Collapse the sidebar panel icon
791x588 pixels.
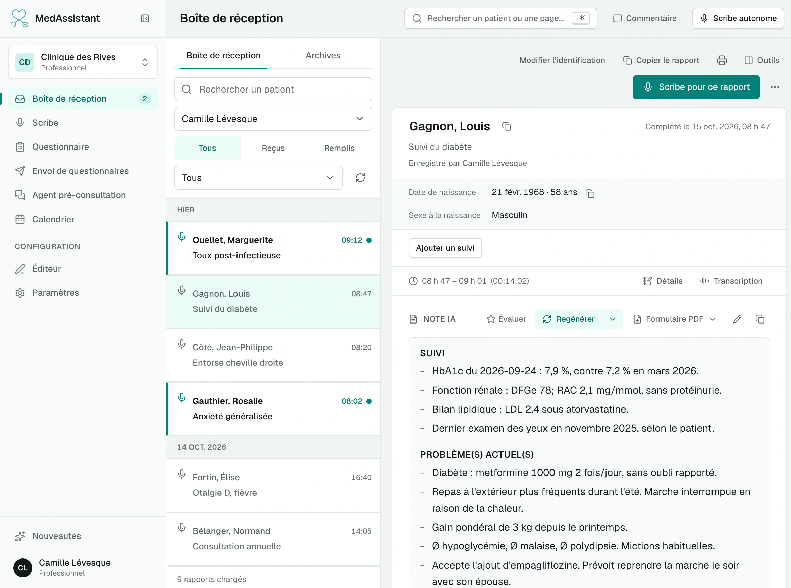point(145,18)
